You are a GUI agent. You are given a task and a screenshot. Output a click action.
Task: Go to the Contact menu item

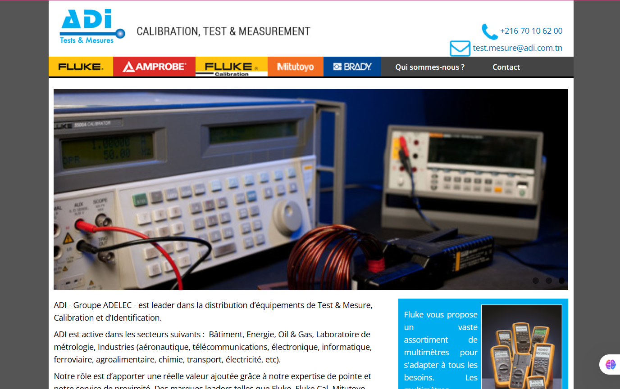[x=506, y=67]
